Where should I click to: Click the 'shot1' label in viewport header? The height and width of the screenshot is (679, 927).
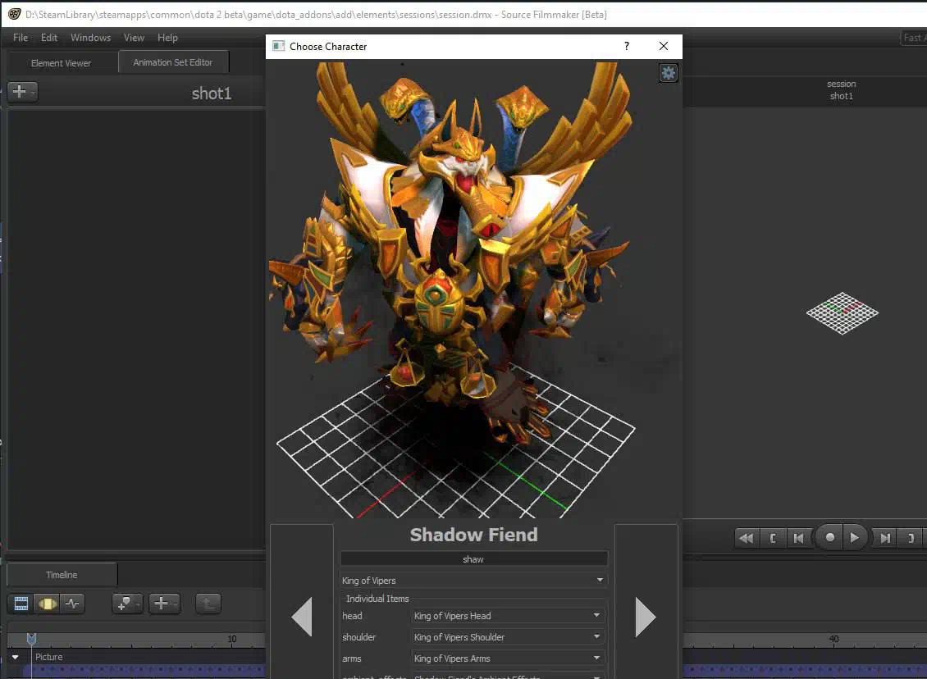coord(842,96)
